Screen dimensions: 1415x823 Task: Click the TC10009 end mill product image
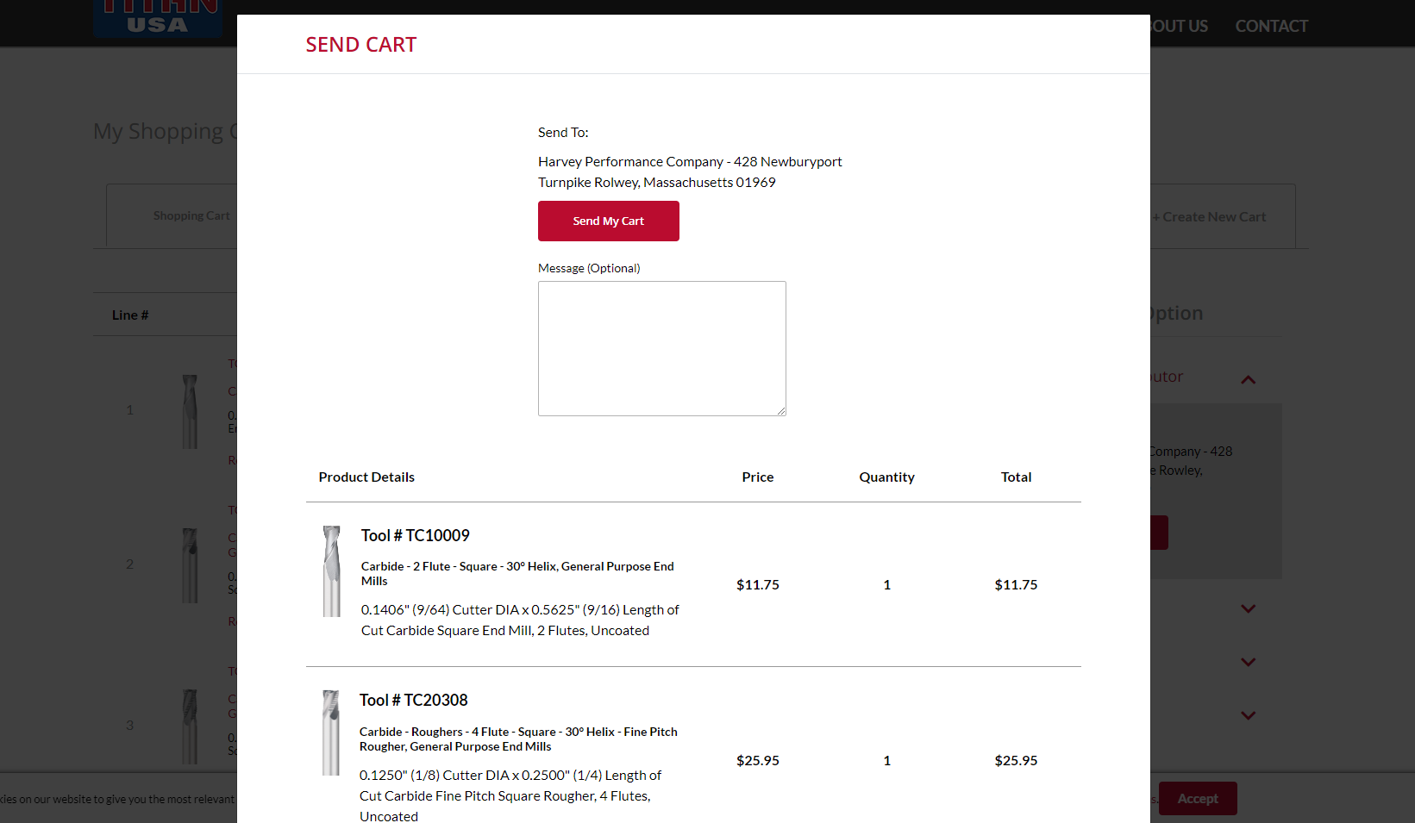point(332,571)
